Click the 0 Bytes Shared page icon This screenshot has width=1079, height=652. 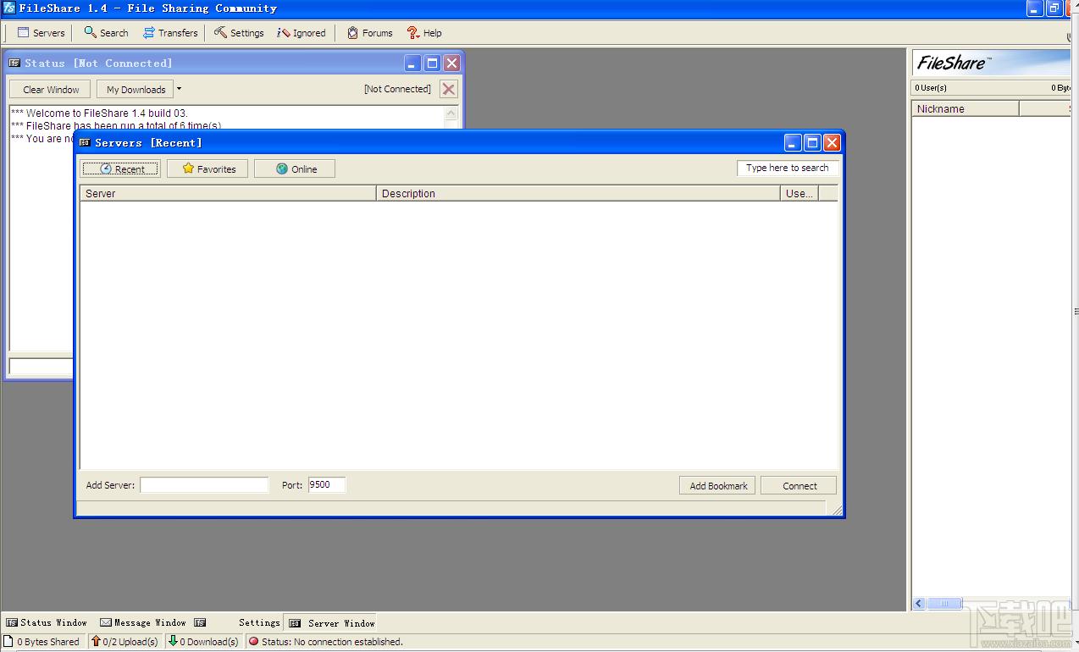[9, 642]
